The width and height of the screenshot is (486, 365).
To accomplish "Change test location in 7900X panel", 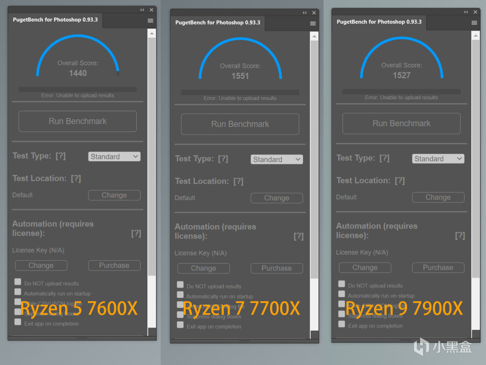I will [438, 197].
